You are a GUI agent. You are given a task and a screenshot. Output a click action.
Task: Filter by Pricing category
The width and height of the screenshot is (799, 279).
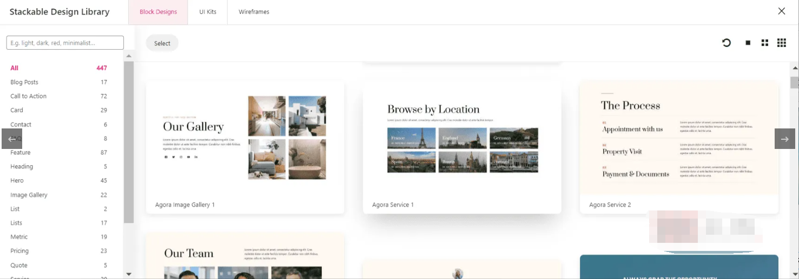pyautogui.click(x=58, y=251)
